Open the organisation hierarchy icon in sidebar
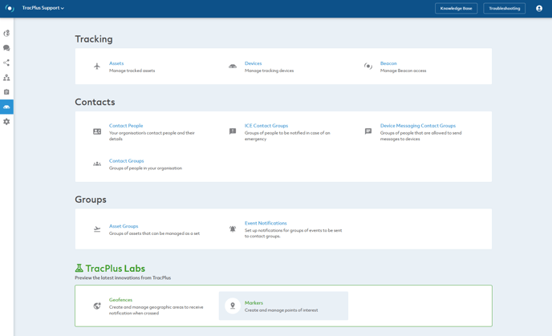The image size is (552, 336). coord(6,78)
